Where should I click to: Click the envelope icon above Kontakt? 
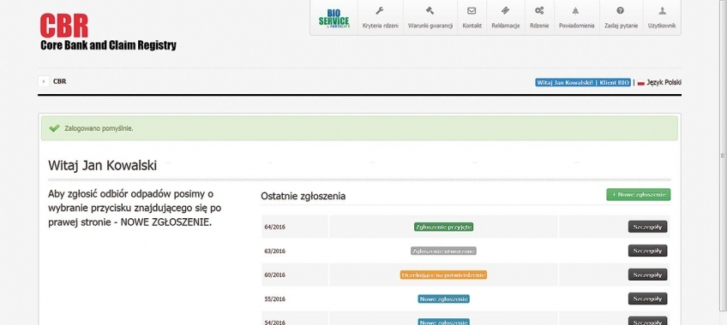click(x=472, y=10)
